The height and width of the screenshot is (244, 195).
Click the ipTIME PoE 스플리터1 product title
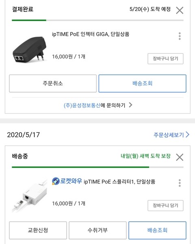pyautogui.click(x=119, y=181)
